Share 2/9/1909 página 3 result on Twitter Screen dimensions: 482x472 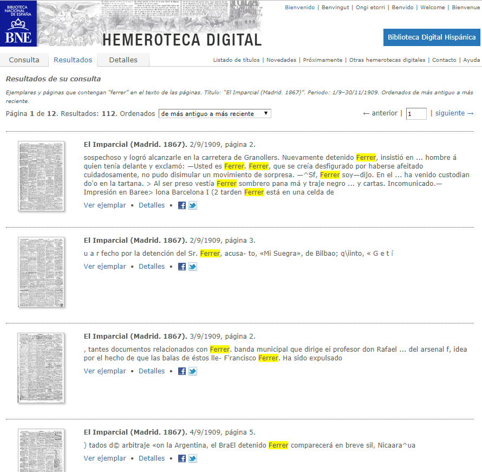pyautogui.click(x=193, y=267)
